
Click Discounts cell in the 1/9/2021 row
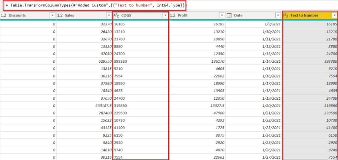pos(28,24)
